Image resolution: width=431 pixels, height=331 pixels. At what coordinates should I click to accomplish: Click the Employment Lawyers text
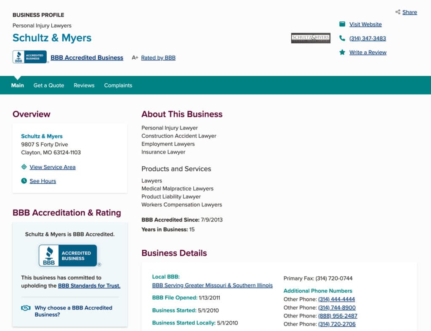click(168, 144)
